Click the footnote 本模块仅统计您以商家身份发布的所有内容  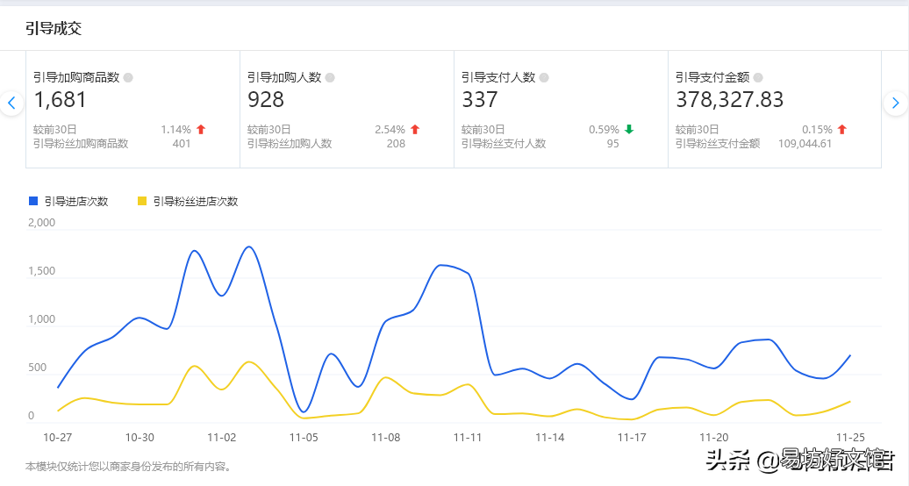point(130,467)
